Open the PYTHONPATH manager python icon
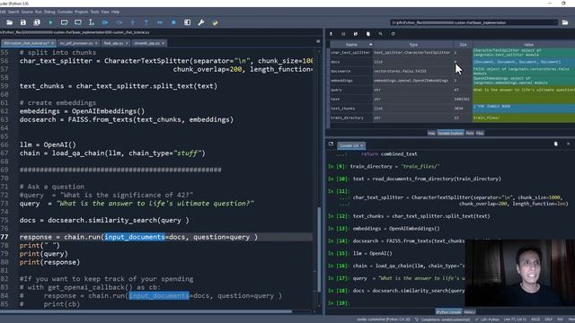 point(215,22)
